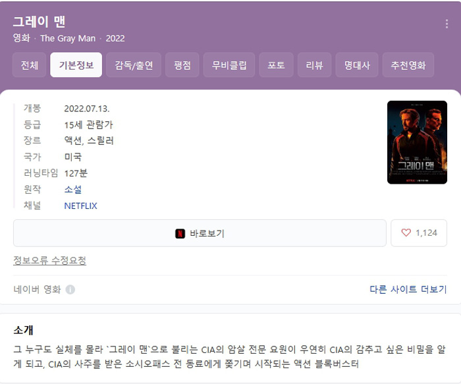Click the 네이버 영화 source label

[37, 289]
